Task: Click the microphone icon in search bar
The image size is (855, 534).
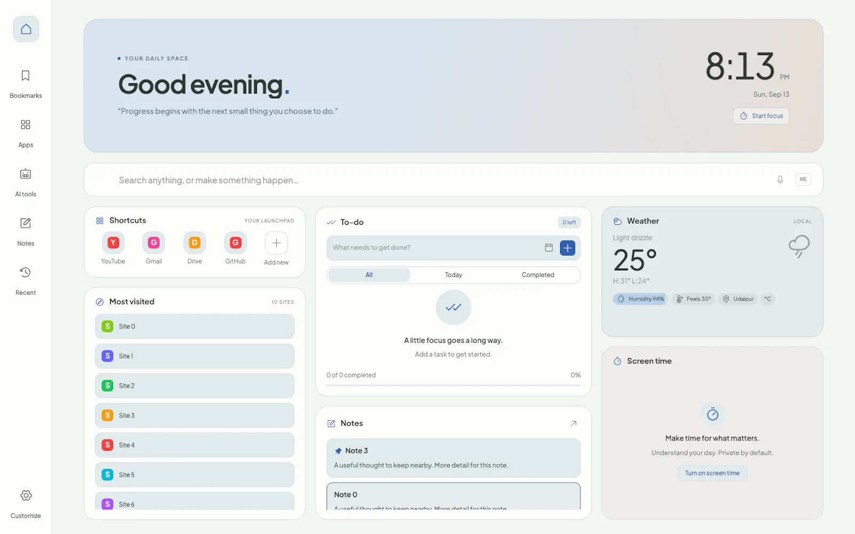Action: coord(780,180)
